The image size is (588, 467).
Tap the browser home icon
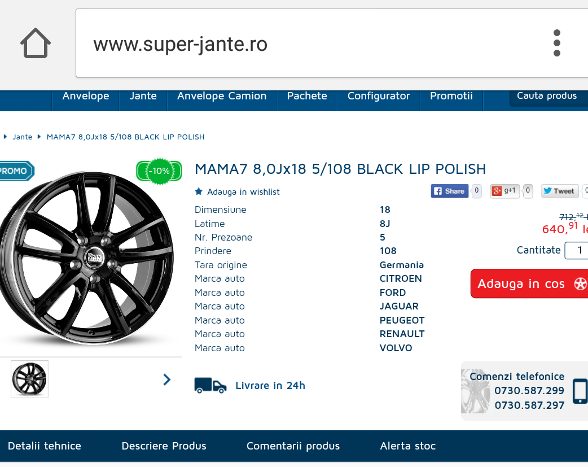click(36, 43)
